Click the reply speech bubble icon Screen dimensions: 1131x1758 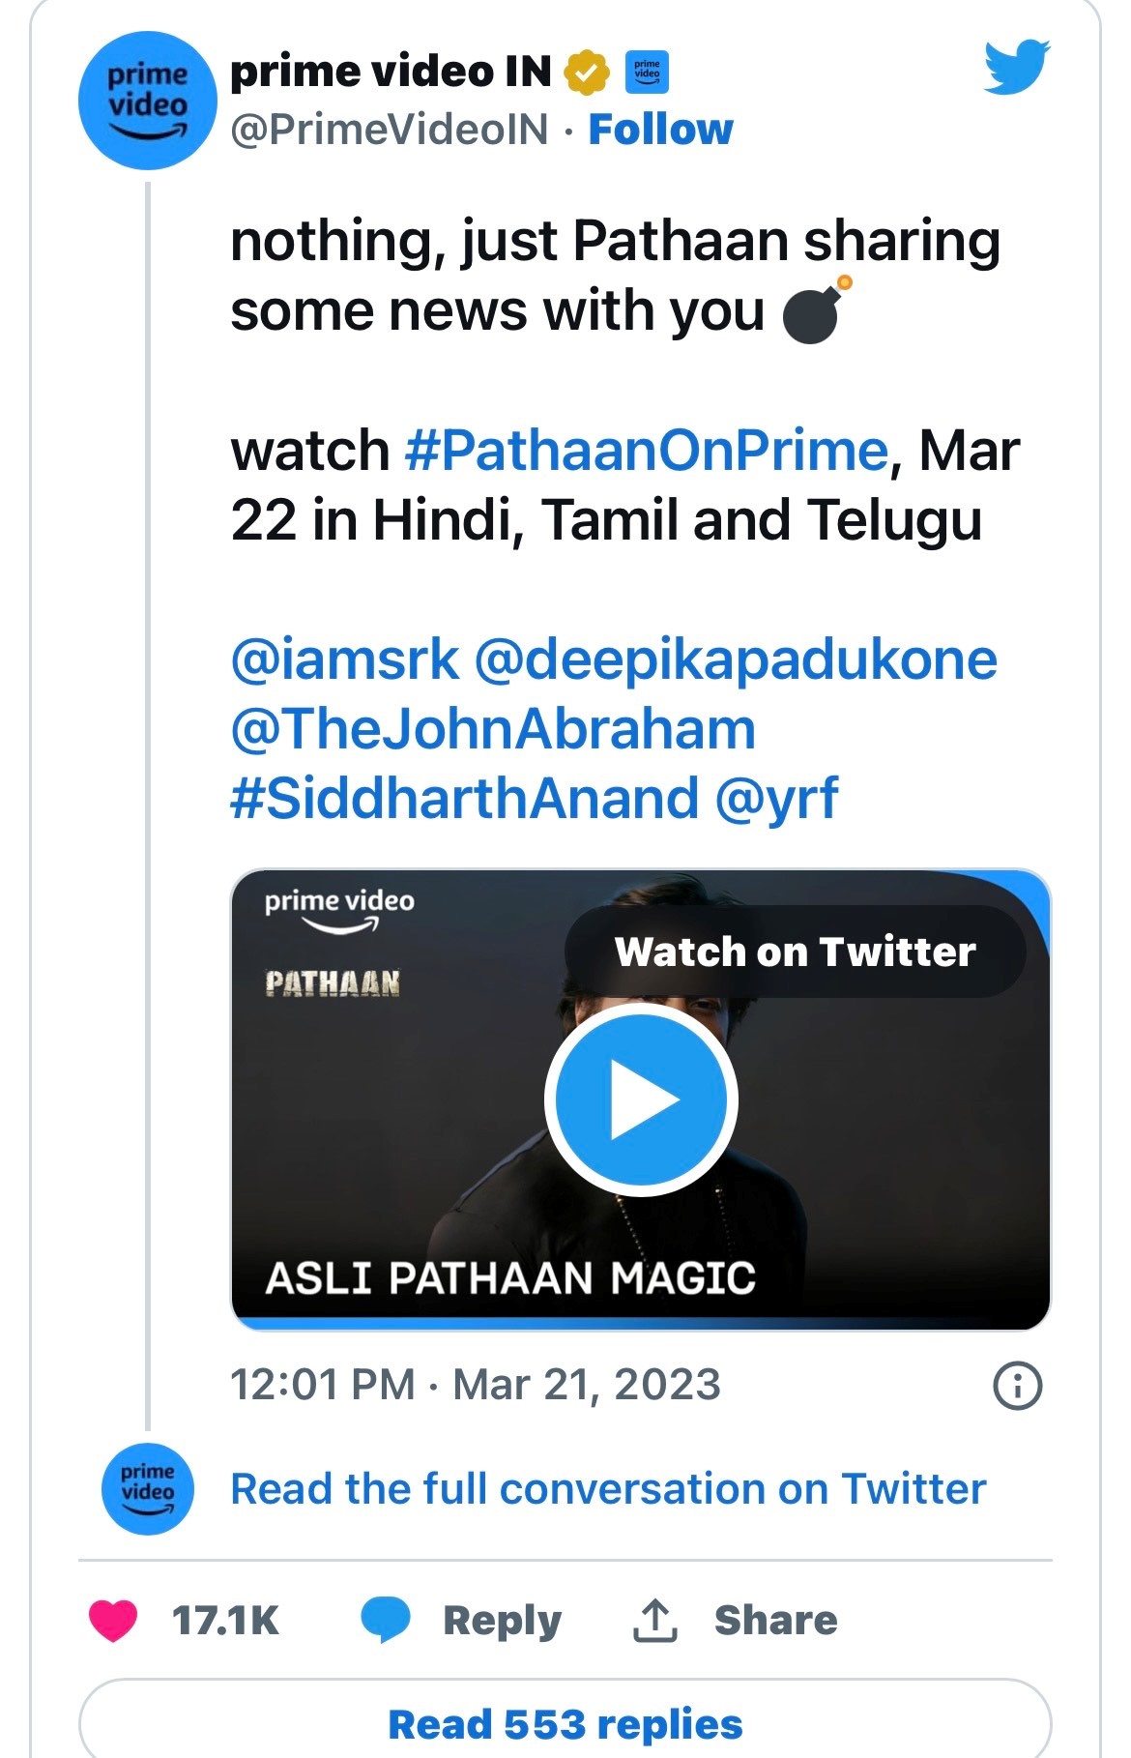[x=385, y=1620]
